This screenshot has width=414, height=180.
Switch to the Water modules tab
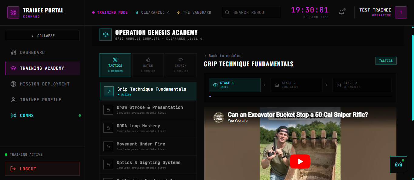pyautogui.click(x=148, y=65)
